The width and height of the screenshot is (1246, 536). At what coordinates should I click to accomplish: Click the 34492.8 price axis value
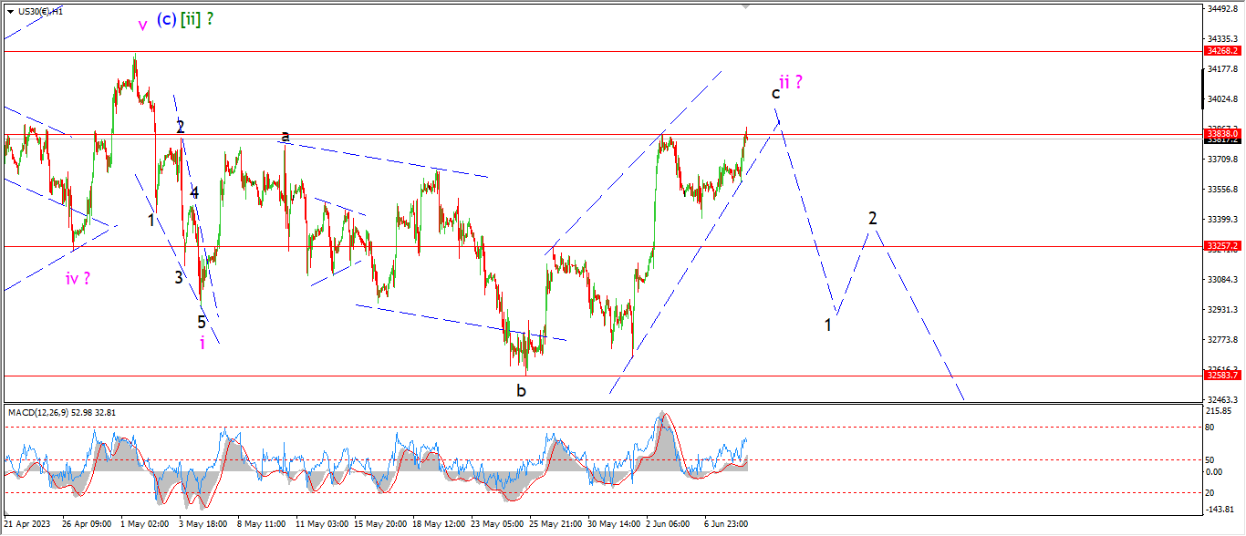coord(1224,9)
